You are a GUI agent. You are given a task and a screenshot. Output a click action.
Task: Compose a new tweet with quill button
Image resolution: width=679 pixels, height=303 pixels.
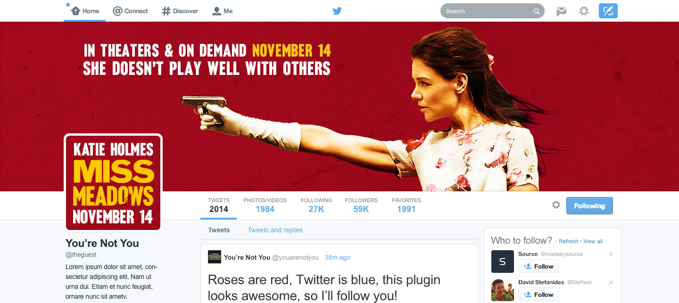pyautogui.click(x=608, y=11)
